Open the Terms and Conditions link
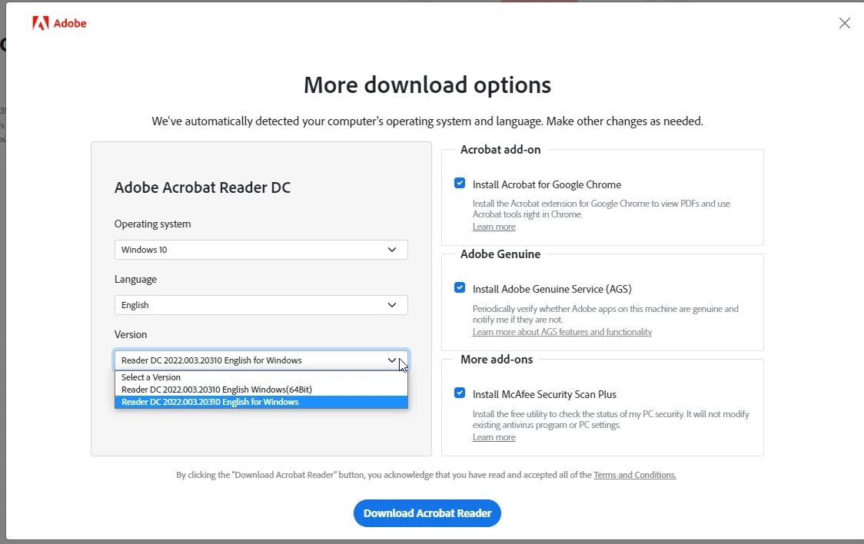Screen dimensions: 864x544 point(635,475)
